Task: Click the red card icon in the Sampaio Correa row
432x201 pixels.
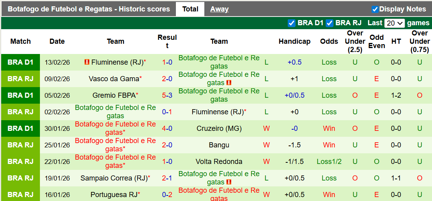Action: 229,182
